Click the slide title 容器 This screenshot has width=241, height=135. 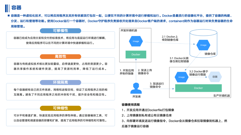[x=16, y=8]
